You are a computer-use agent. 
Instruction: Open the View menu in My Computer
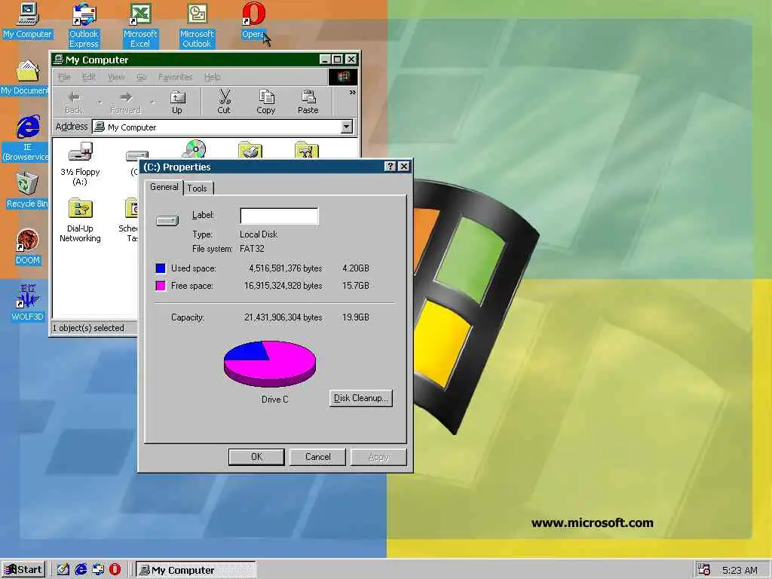pos(115,77)
